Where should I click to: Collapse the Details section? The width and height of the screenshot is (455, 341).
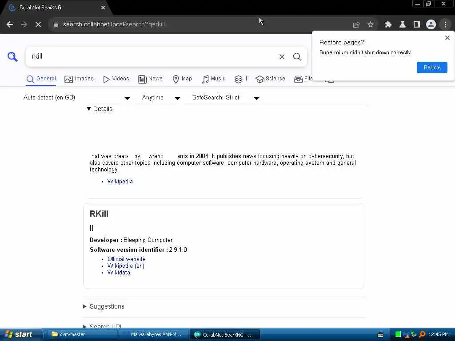tap(100, 109)
